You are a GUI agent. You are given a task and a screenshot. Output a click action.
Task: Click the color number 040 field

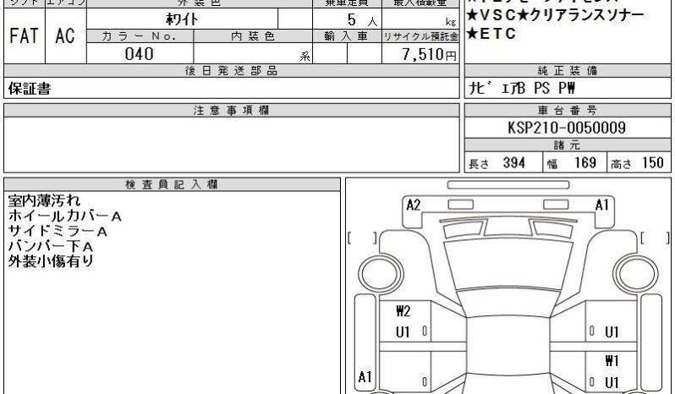pyautogui.click(x=139, y=54)
